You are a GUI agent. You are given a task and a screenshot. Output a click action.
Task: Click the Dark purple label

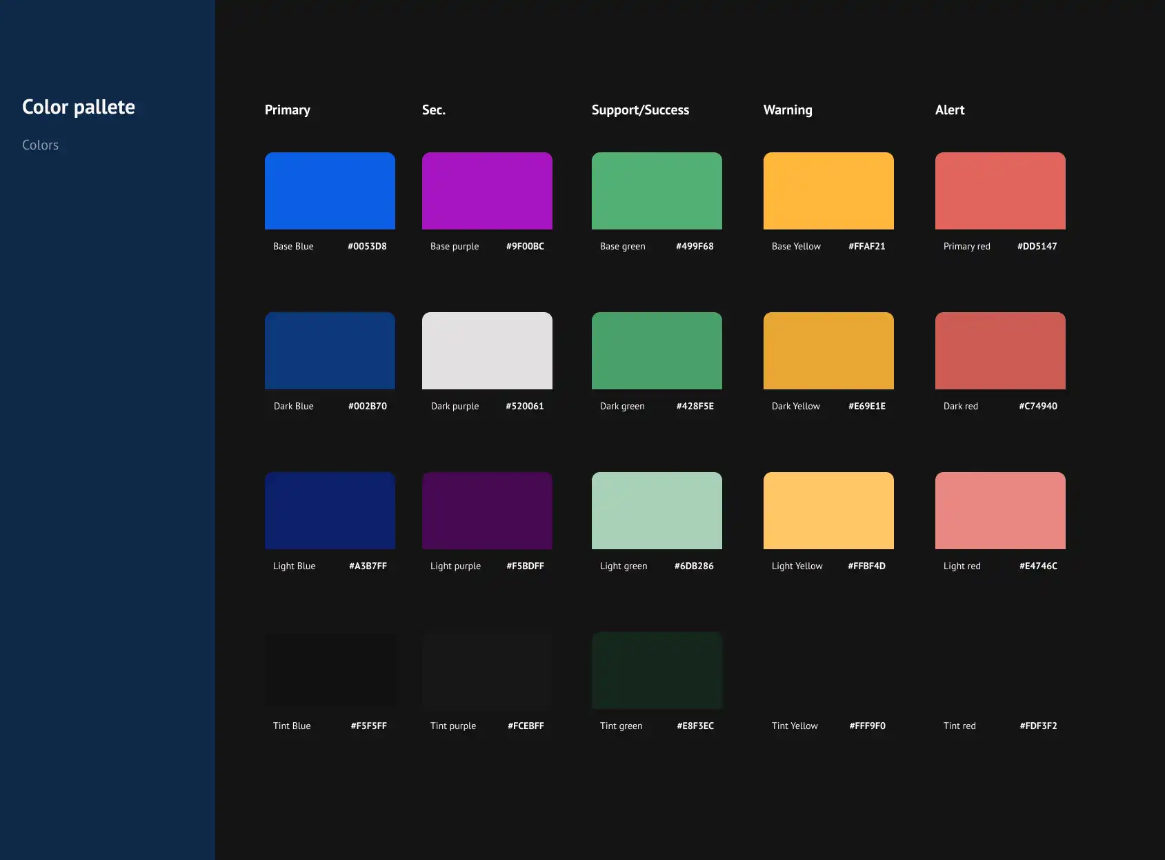pos(455,407)
